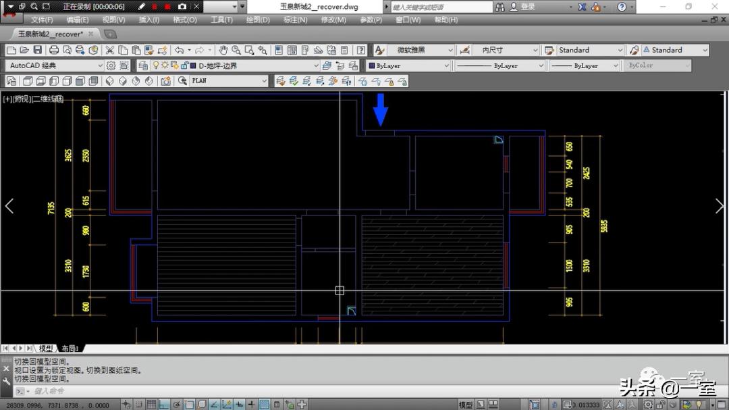This screenshot has height=410, width=729.
Task: Click the camera icon in view toolbar
Action: 165,81
